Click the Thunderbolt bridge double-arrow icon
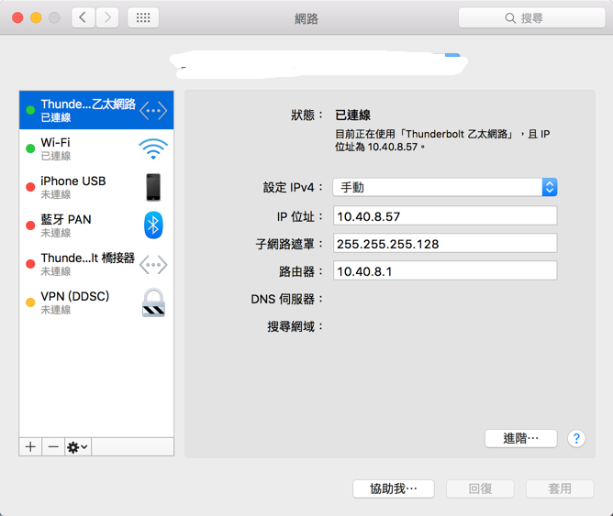613x516 pixels. tap(153, 264)
